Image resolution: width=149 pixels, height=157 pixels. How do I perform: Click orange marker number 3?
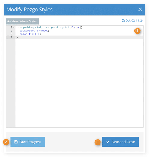98,142
